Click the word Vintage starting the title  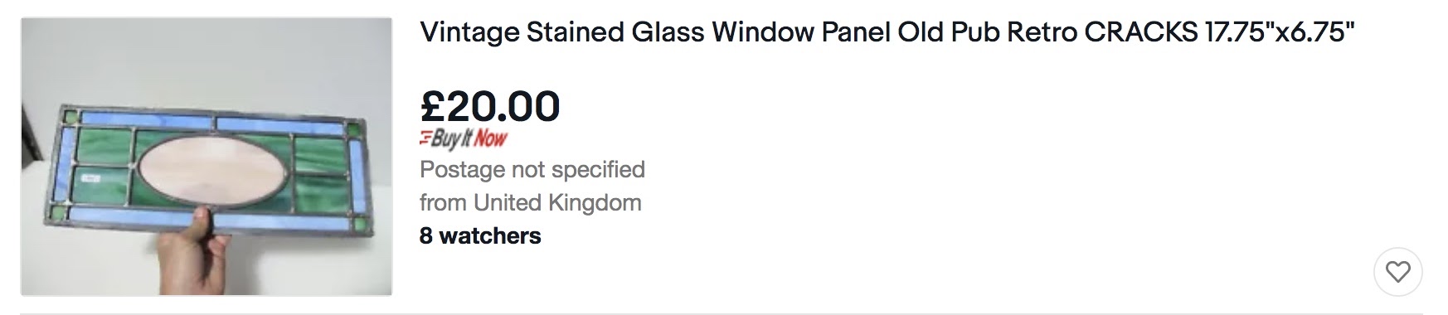coord(469,34)
